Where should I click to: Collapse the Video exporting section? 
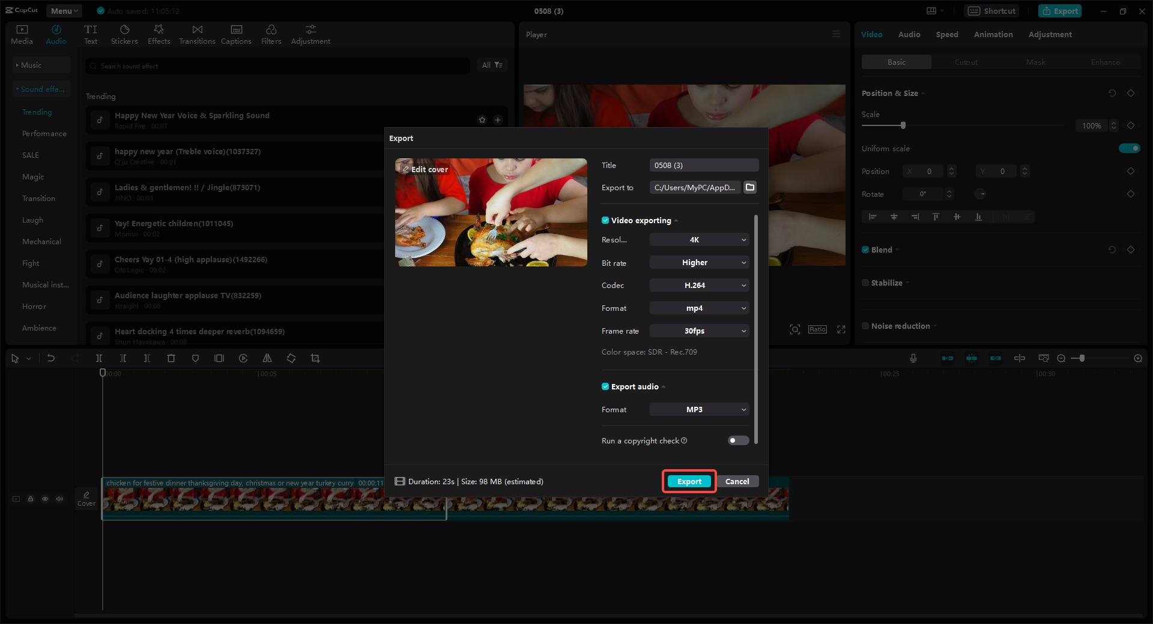[676, 220]
